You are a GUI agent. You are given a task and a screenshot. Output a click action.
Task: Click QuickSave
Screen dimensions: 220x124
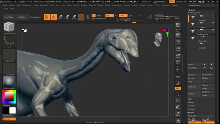pyautogui.click(x=146, y=2)
